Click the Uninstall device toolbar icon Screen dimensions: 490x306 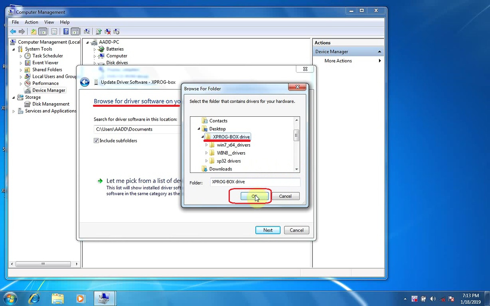tap(107, 31)
